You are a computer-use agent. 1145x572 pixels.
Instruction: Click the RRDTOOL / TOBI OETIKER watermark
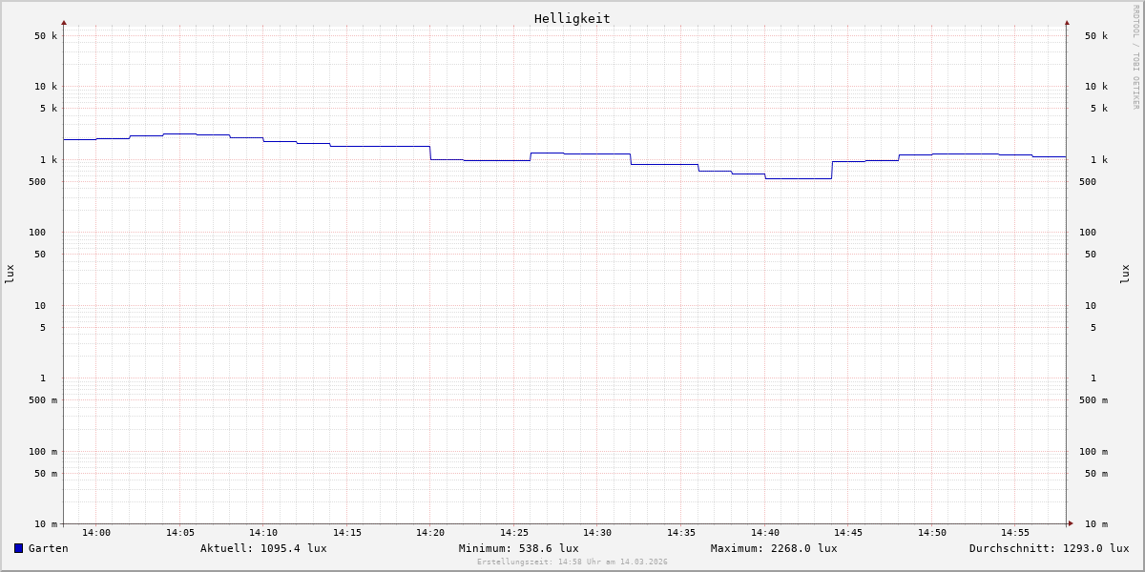[x=1135, y=57]
